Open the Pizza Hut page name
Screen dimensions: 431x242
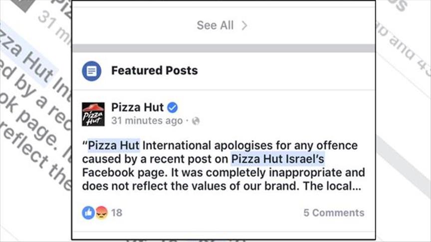click(137, 107)
